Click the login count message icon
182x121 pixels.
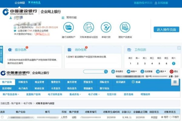[x=15, y=31]
